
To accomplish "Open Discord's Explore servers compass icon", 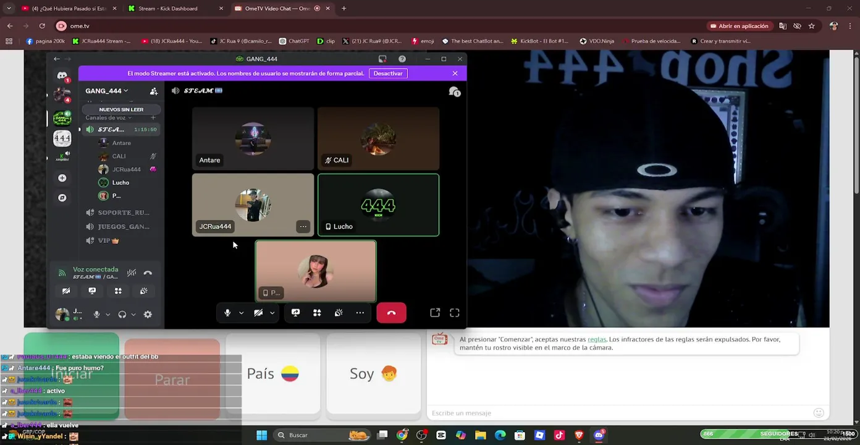I will 62,198.
